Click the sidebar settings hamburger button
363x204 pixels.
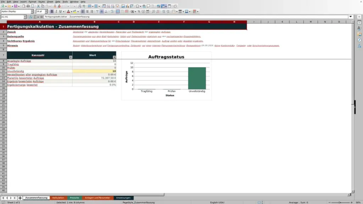[359, 17]
